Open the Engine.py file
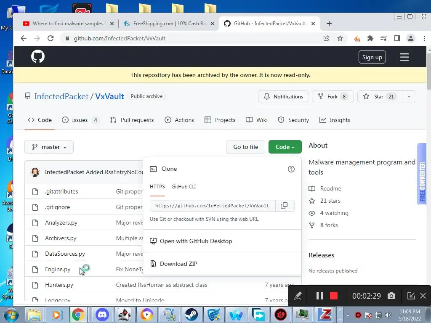This screenshot has width=431, height=323. click(x=58, y=270)
